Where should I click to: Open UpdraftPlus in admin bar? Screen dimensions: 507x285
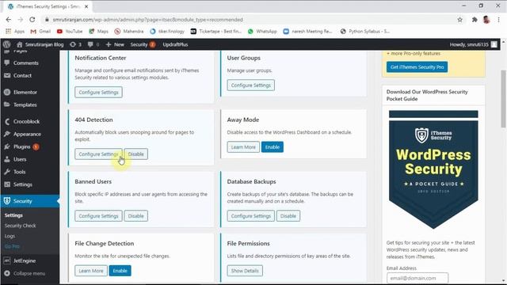[175, 44]
